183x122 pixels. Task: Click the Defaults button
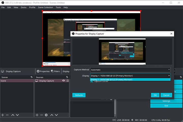(79, 95)
